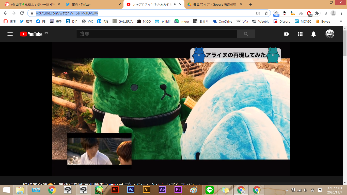Click the red blocker extension showing 66

(x=309, y=13)
